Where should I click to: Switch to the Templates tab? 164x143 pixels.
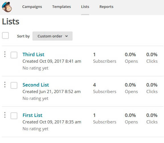click(x=61, y=7)
